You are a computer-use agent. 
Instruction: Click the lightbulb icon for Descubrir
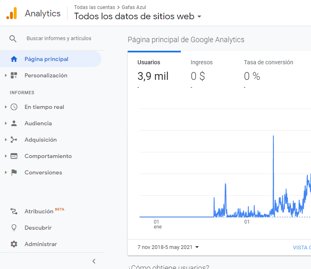[14, 228]
